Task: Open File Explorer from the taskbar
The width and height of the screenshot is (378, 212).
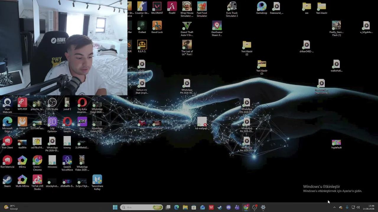Action: point(185,207)
